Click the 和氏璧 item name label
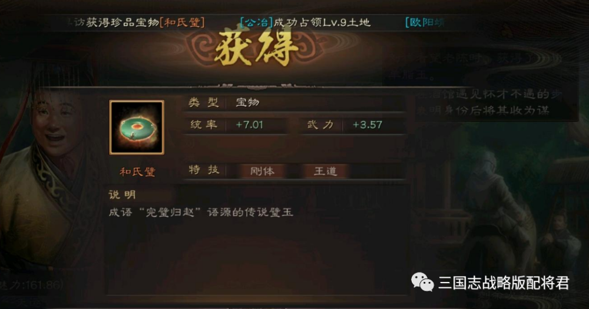589x309 pixels. coord(137,172)
